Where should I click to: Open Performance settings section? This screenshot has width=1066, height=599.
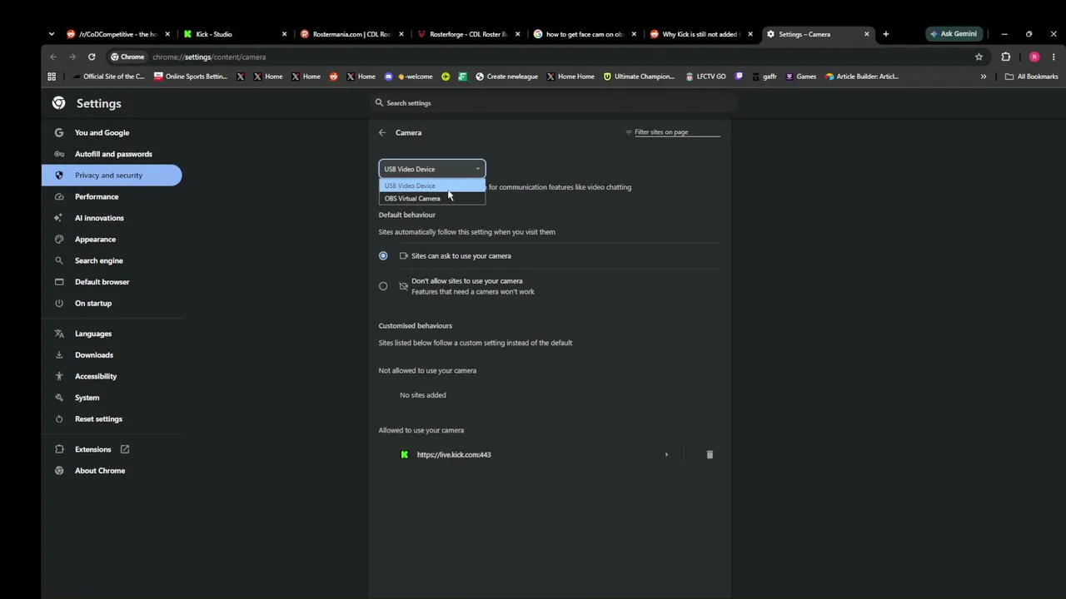(97, 196)
